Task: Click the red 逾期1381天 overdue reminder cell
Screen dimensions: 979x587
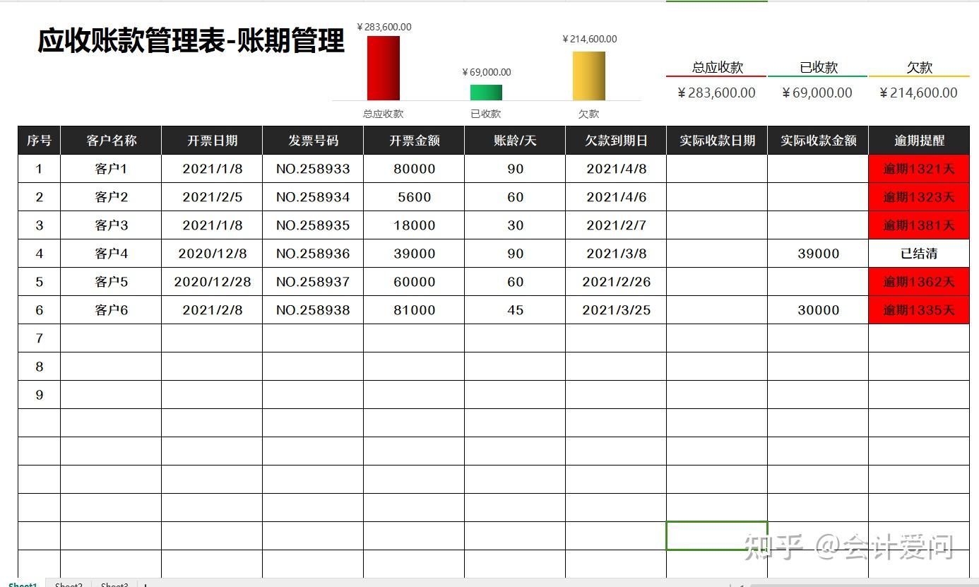Action: tap(918, 225)
